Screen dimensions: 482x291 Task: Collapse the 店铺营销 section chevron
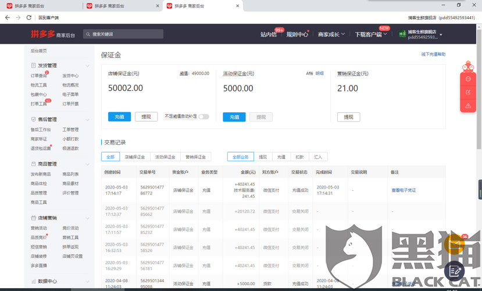coord(87,218)
